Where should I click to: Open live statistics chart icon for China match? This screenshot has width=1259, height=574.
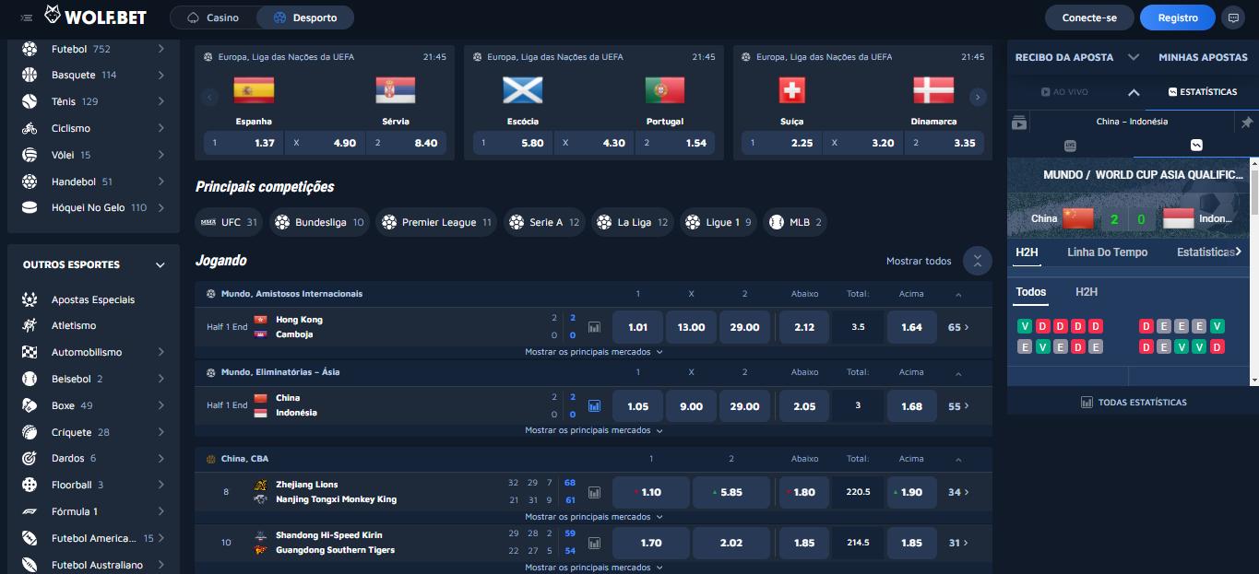595,405
